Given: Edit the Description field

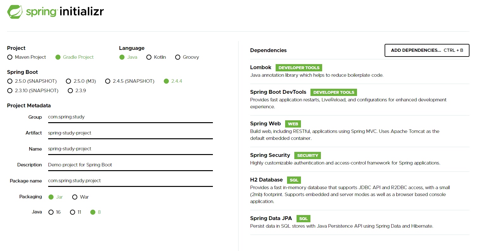Looking at the screenshot, I should pos(130,165).
